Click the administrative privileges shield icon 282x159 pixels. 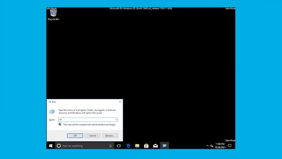pos(60,125)
